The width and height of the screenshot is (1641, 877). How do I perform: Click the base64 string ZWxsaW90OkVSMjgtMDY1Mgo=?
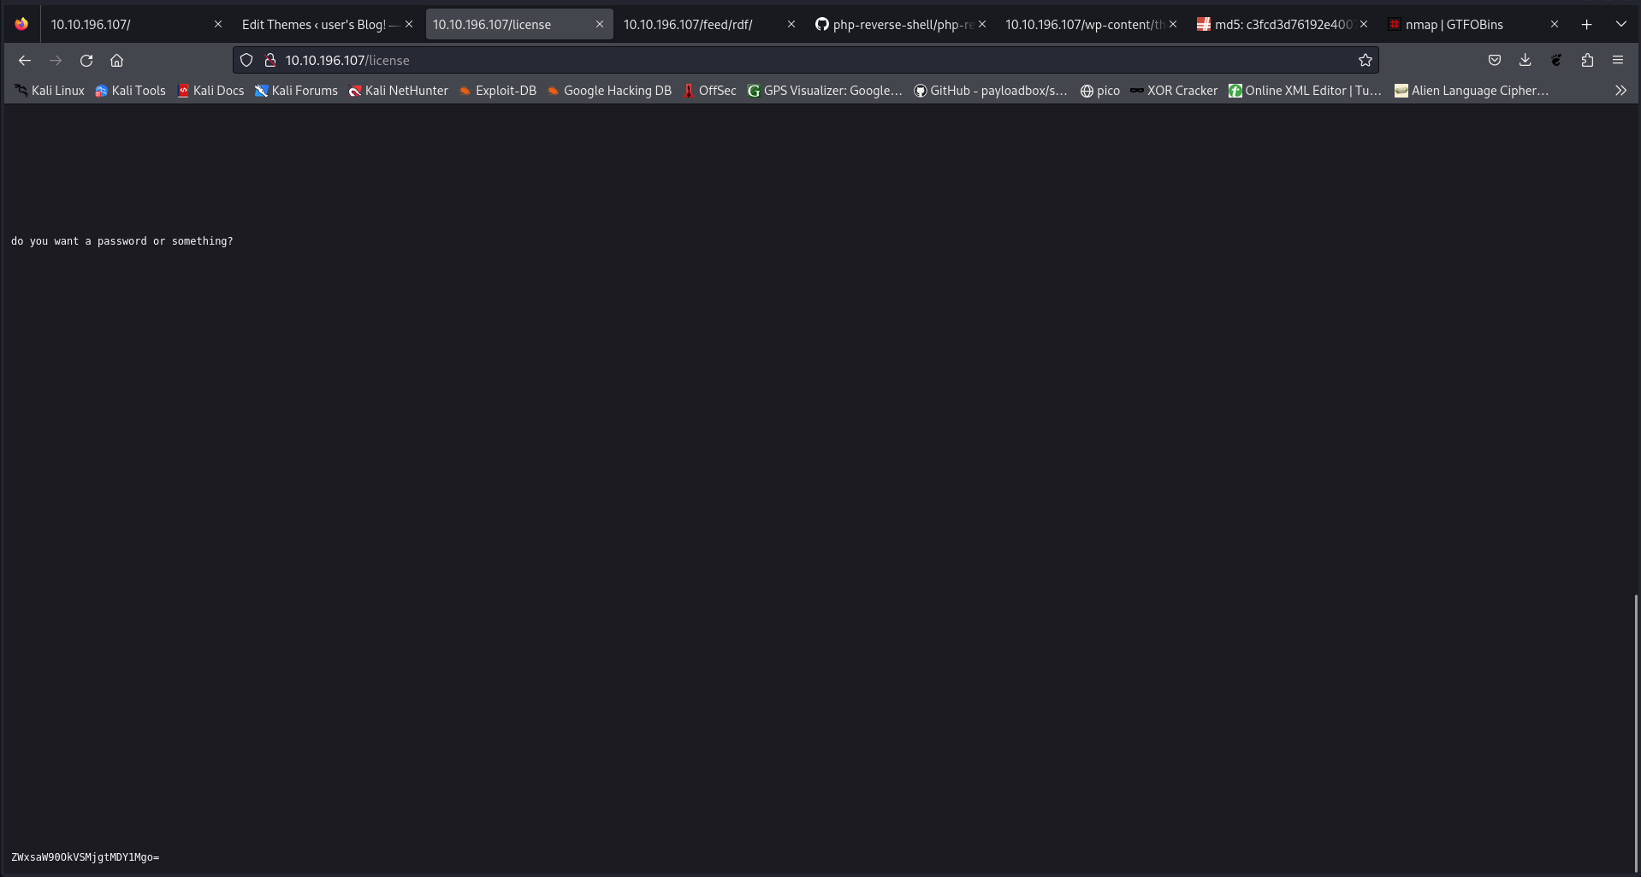(85, 857)
